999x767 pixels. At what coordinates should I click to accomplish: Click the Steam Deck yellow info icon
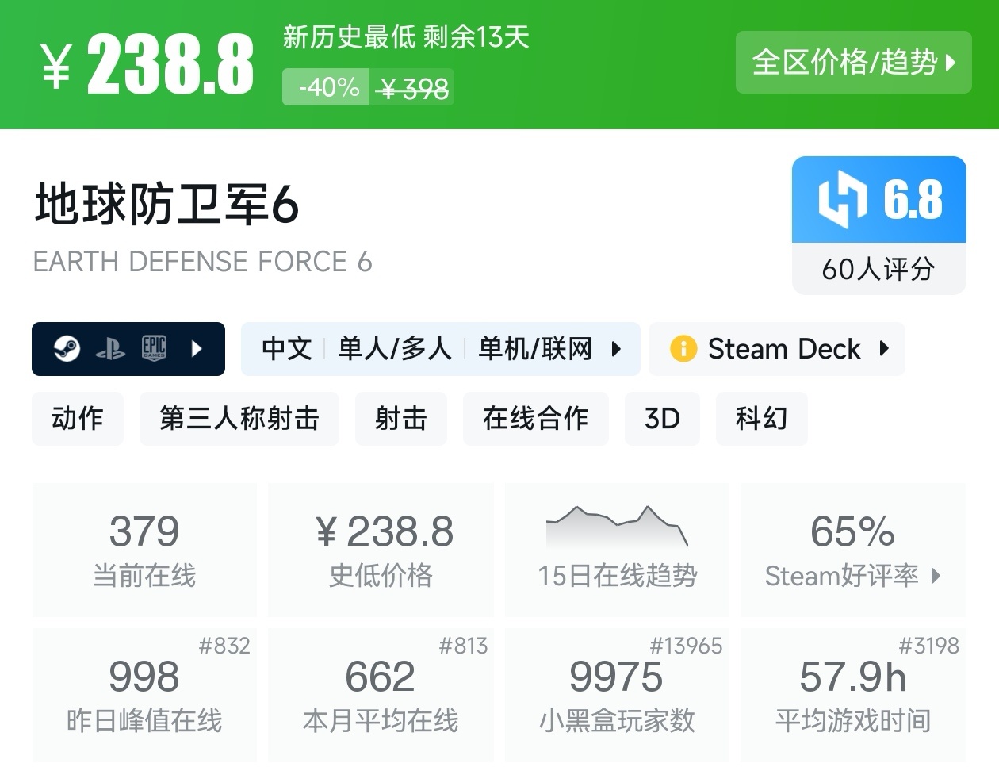pyautogui.click(x=683, y=349)
